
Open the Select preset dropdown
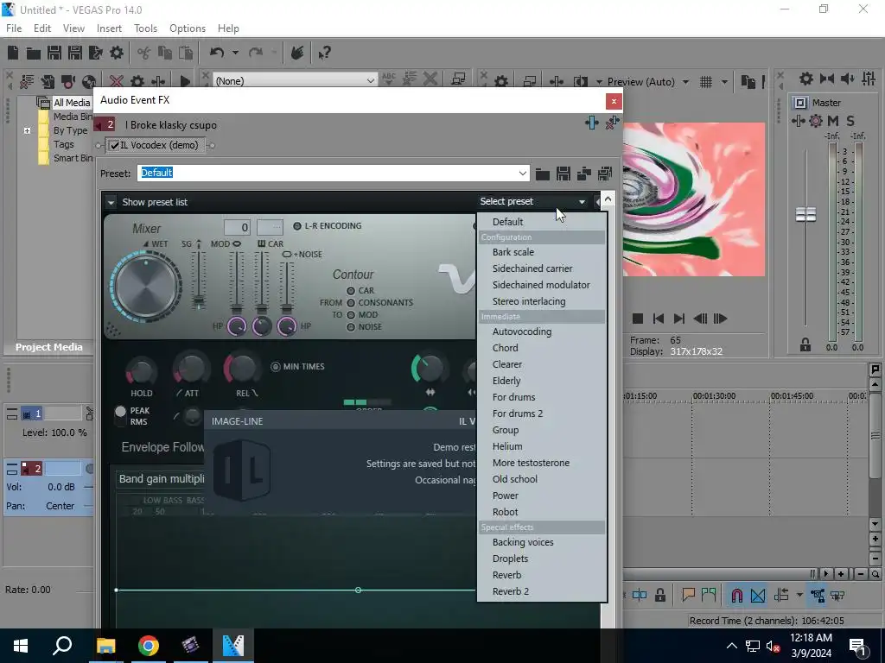[532, 201]
